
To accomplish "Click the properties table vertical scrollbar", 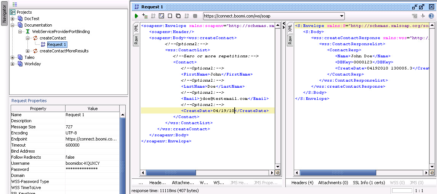I will click(x=123, y=155).
